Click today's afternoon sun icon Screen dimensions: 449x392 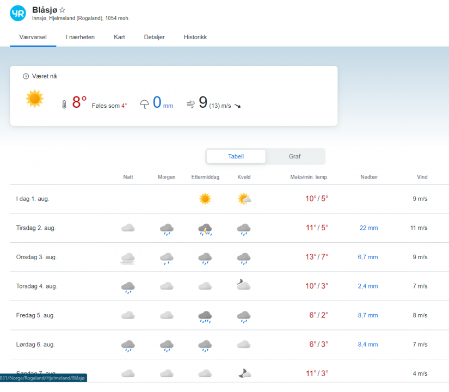pos(205,199)
